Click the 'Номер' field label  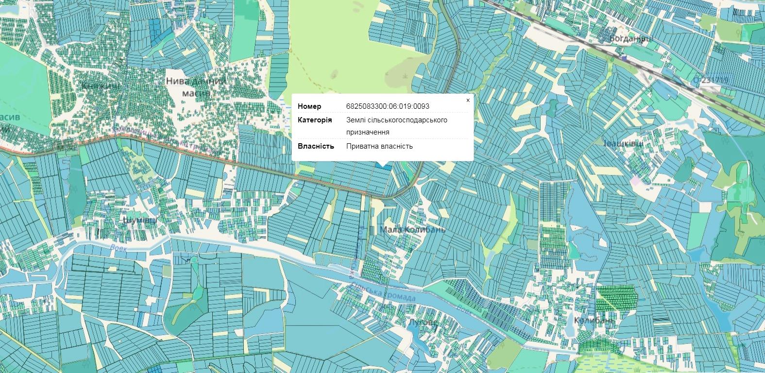coord(309,106)
